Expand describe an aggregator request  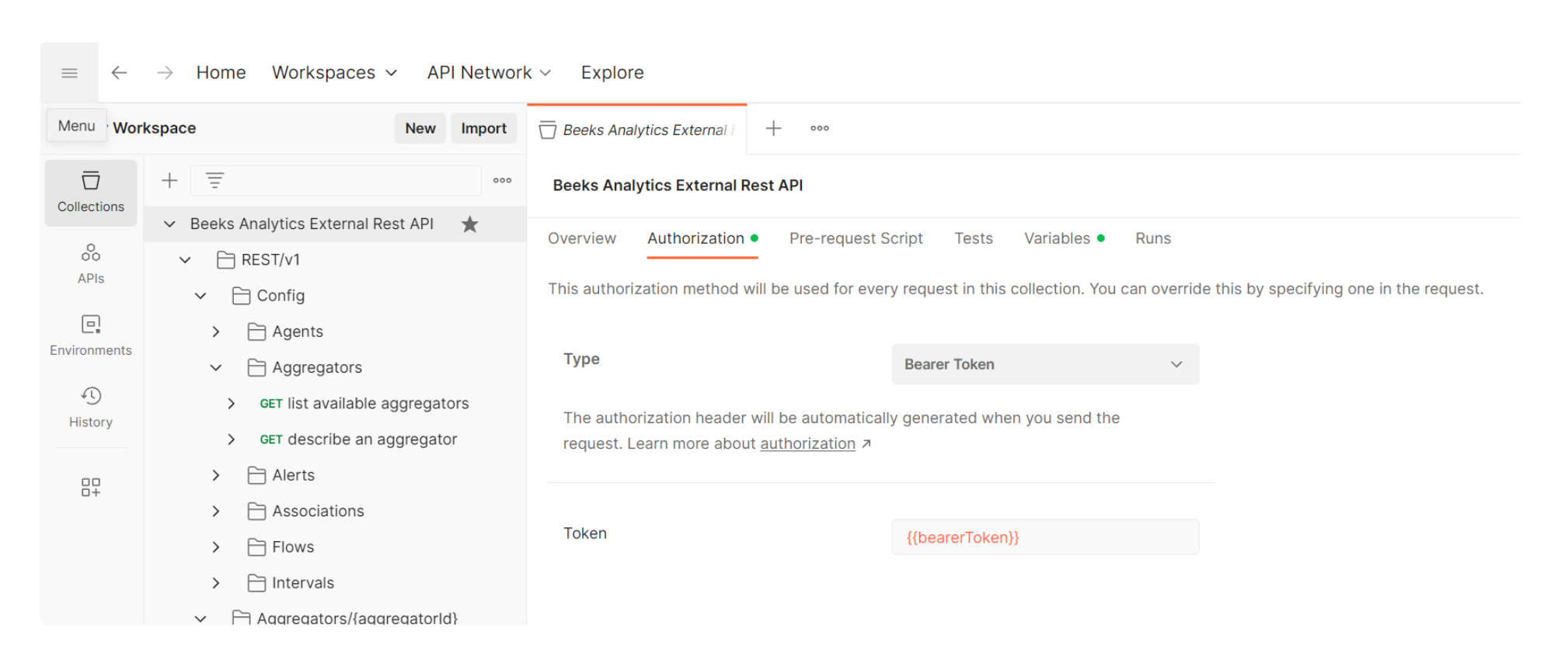[231, 439]
